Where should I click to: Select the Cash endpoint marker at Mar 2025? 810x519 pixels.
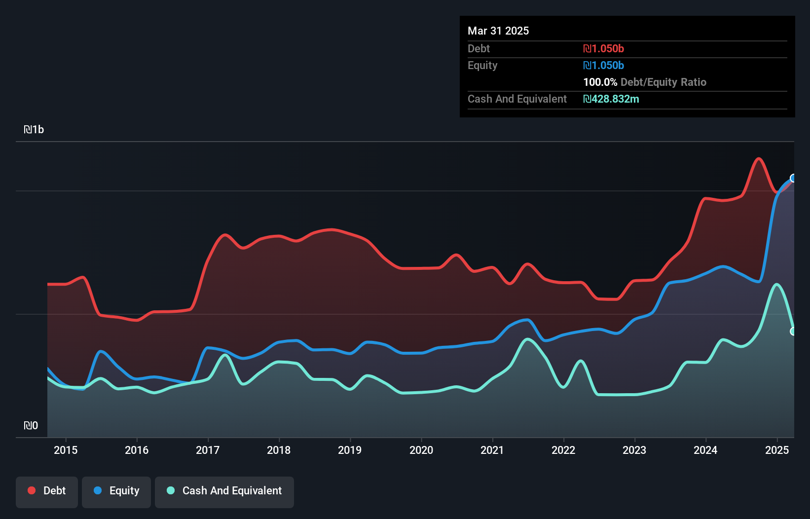[x=793, y=332]
